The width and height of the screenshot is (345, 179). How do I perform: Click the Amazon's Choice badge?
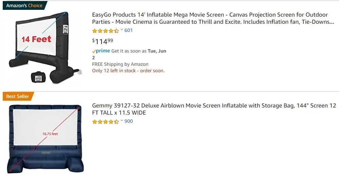click(x=24, y=5)
